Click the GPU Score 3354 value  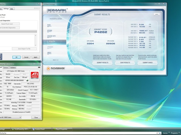pyautogui.click(x=90, y=44)
